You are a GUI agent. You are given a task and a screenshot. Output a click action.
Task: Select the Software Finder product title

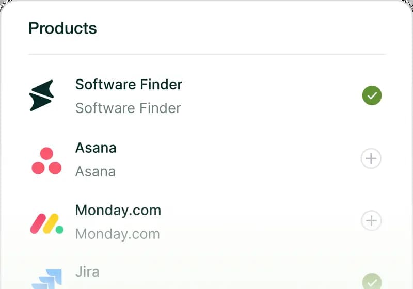pos(129,84)
